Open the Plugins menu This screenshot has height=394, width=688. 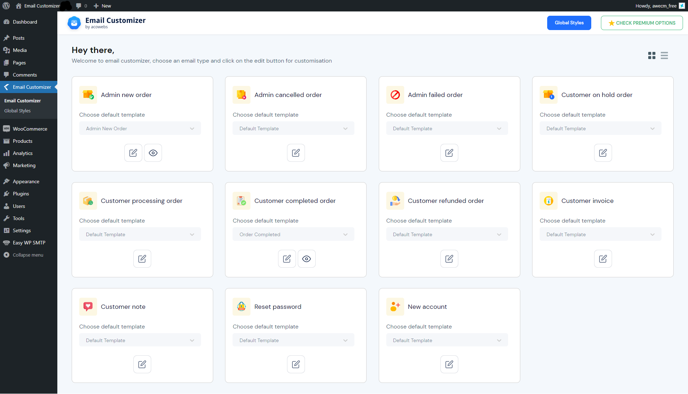point(29,194)
